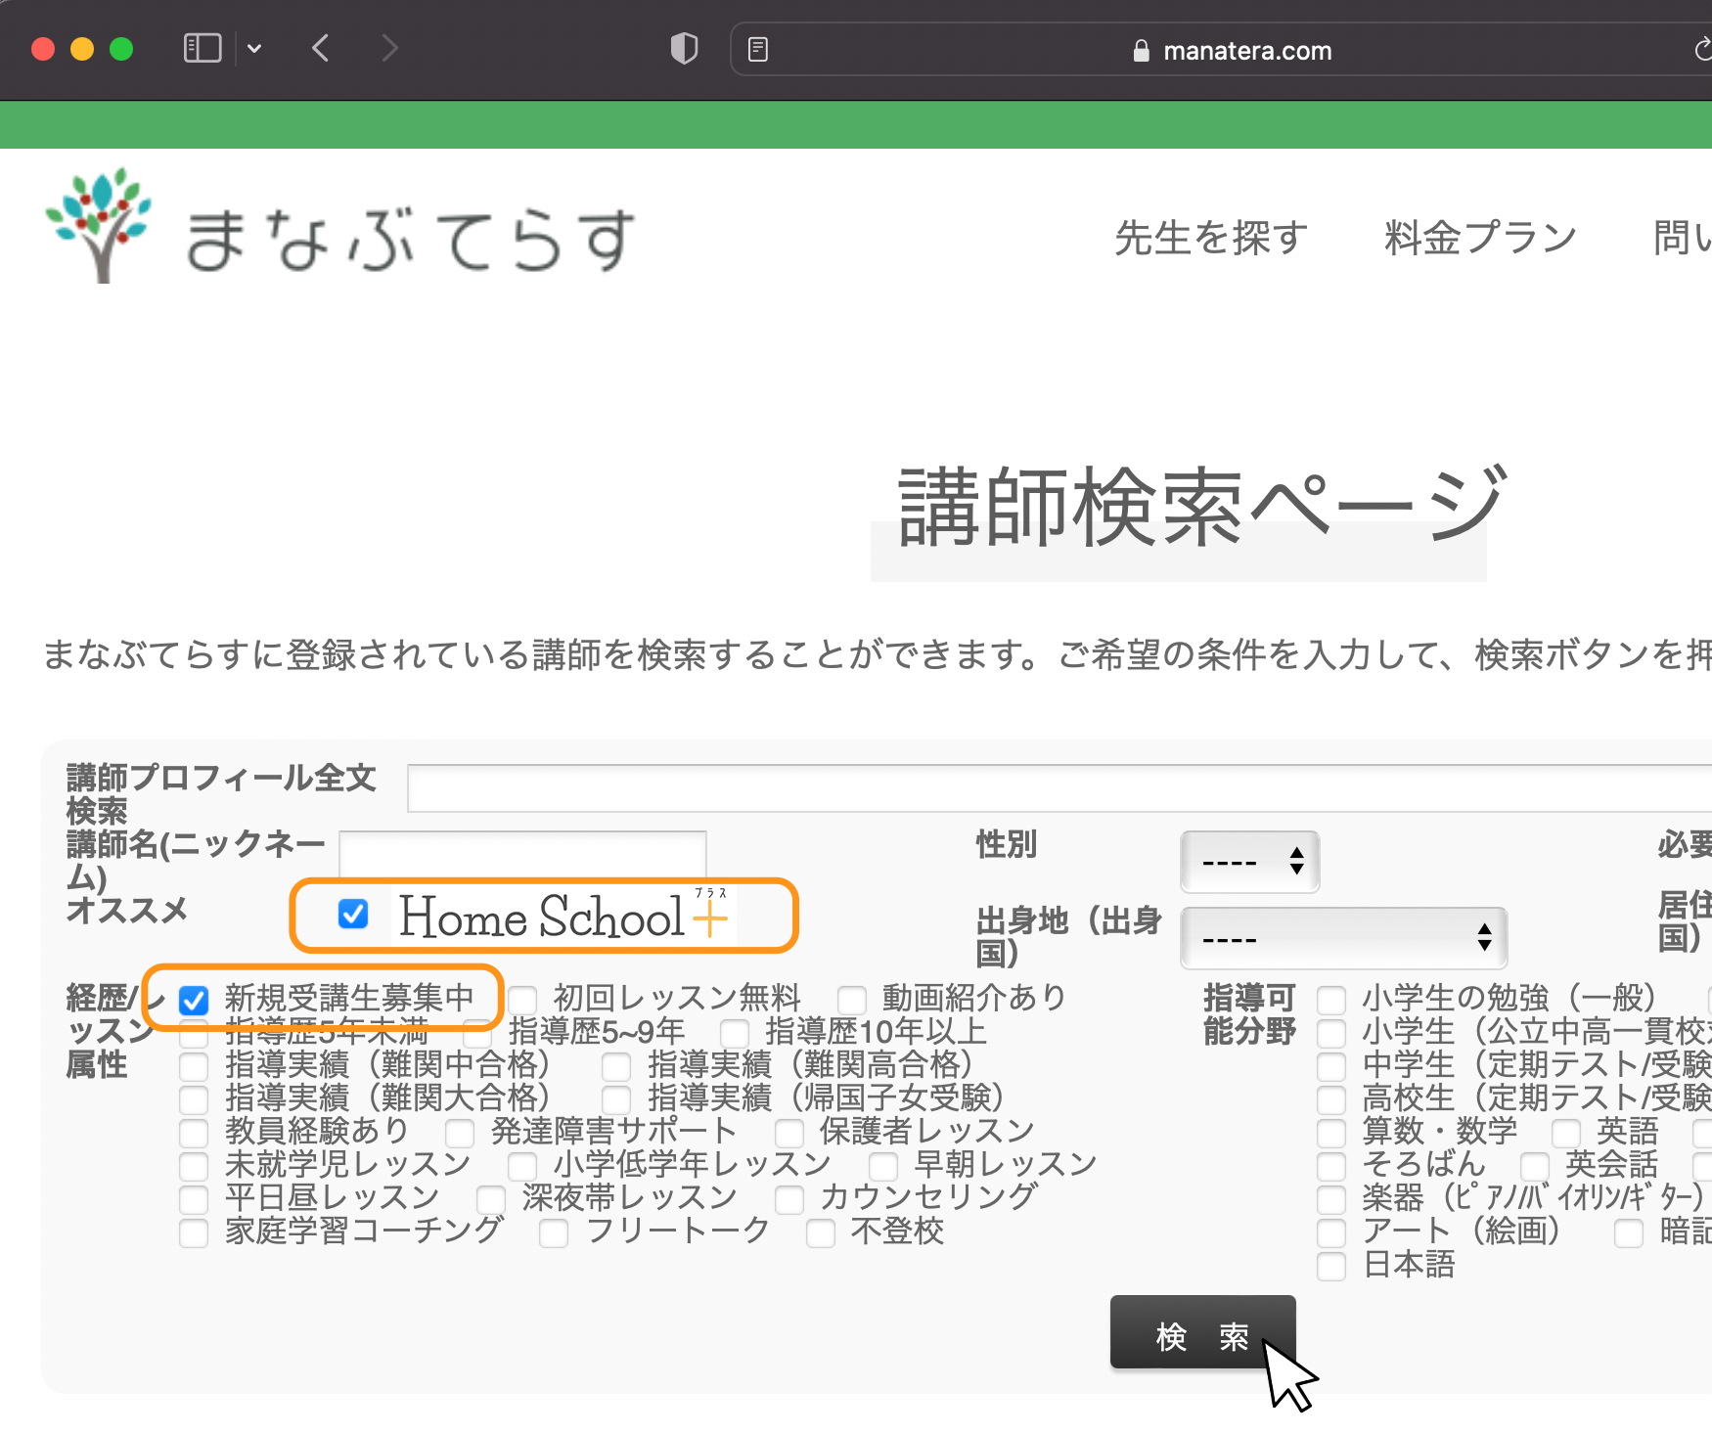Click the Reader view icon near the address bar
This screenshot has height=1433, width=1712.
click(757, 48)
